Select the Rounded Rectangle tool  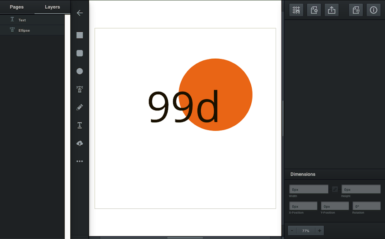[79, 53]
